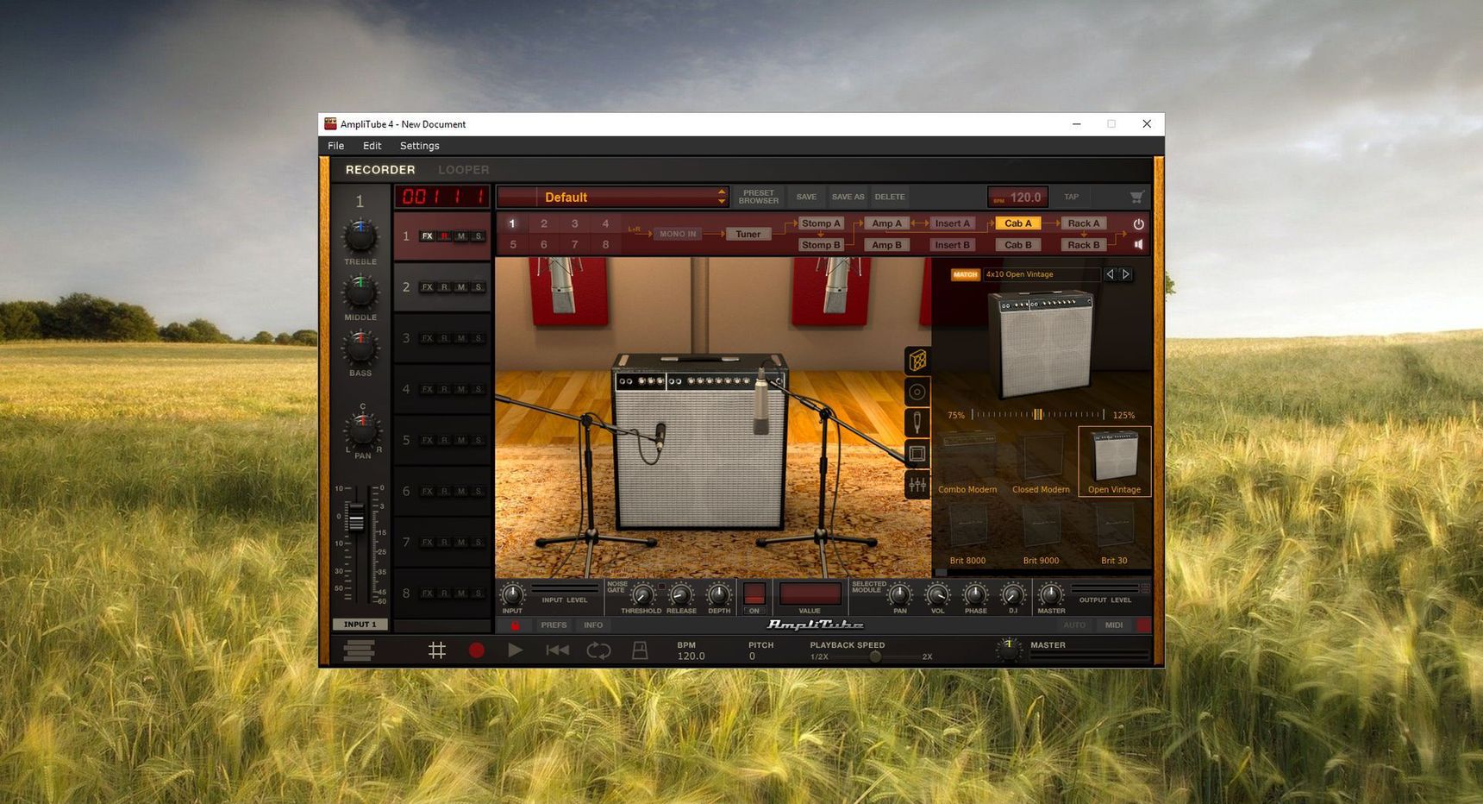Screen dimensions: 1483x804
Task: Select the Cab A module
Action: click(1017, 223)
